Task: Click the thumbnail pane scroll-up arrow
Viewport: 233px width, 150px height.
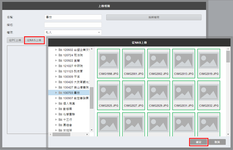Action: [228, 49]
